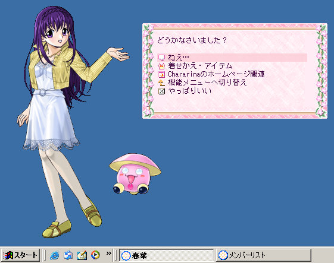Activate the 春菜 taskbar button
The image size is (334, 263).
166,255
